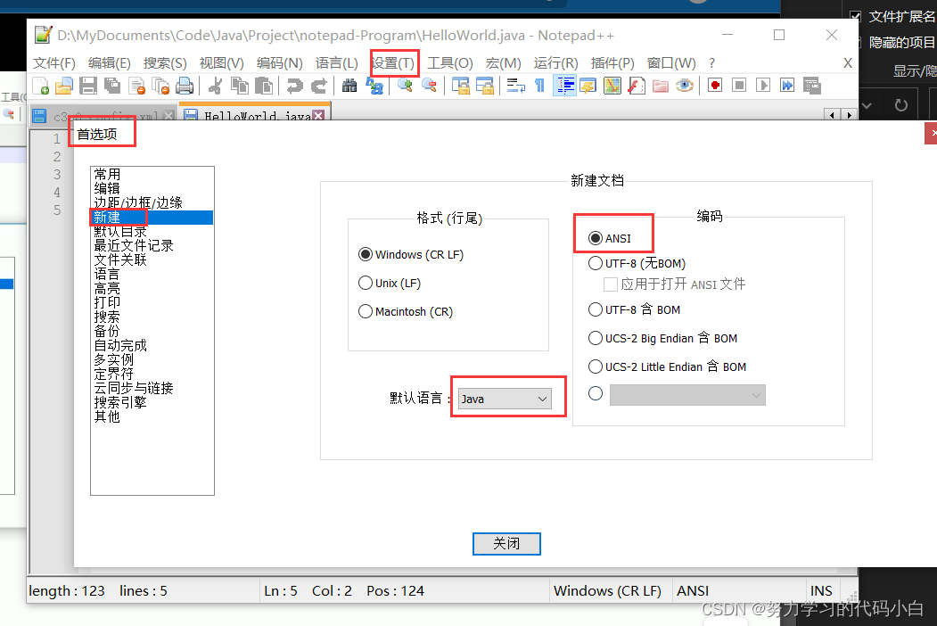Viewport: 937px width, 626px height.
Task: Toggle synchronized horizontal scrolling icon
Action: [x=485, y=86]
